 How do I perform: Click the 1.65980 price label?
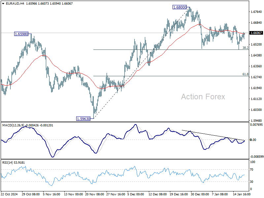(21, 34)
